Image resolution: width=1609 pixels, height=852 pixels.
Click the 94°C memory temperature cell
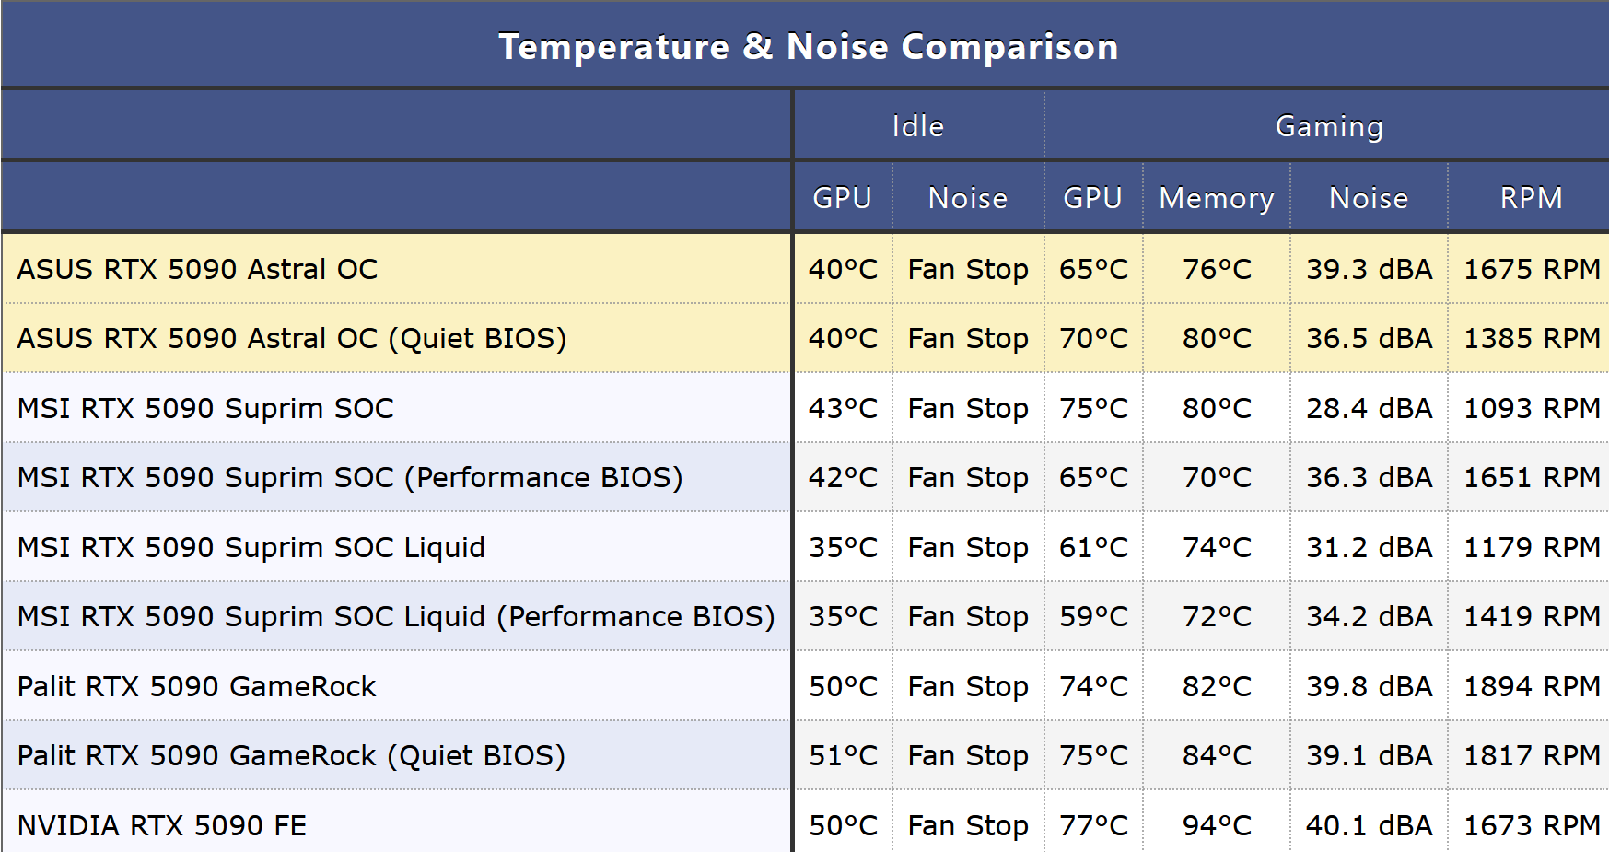[1216, 825]
